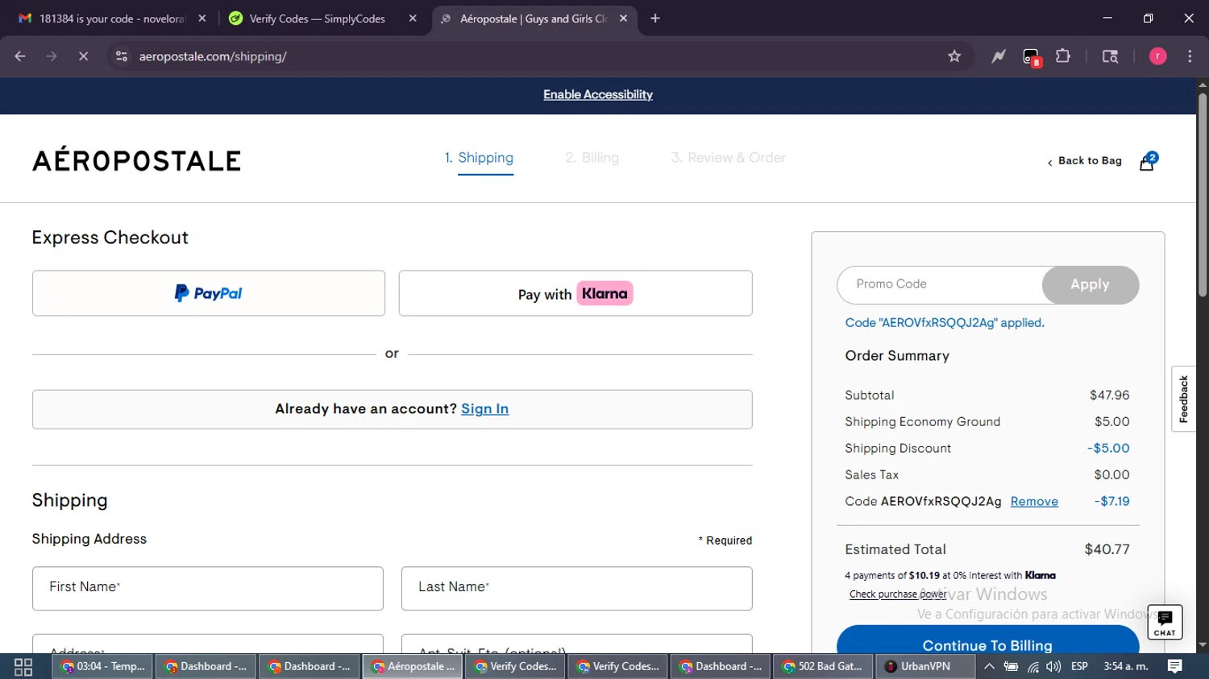The width and height of the screenshot is (1209, 679).
Task: Click the volume speaker tray icon
Action: pos(1053,666)
